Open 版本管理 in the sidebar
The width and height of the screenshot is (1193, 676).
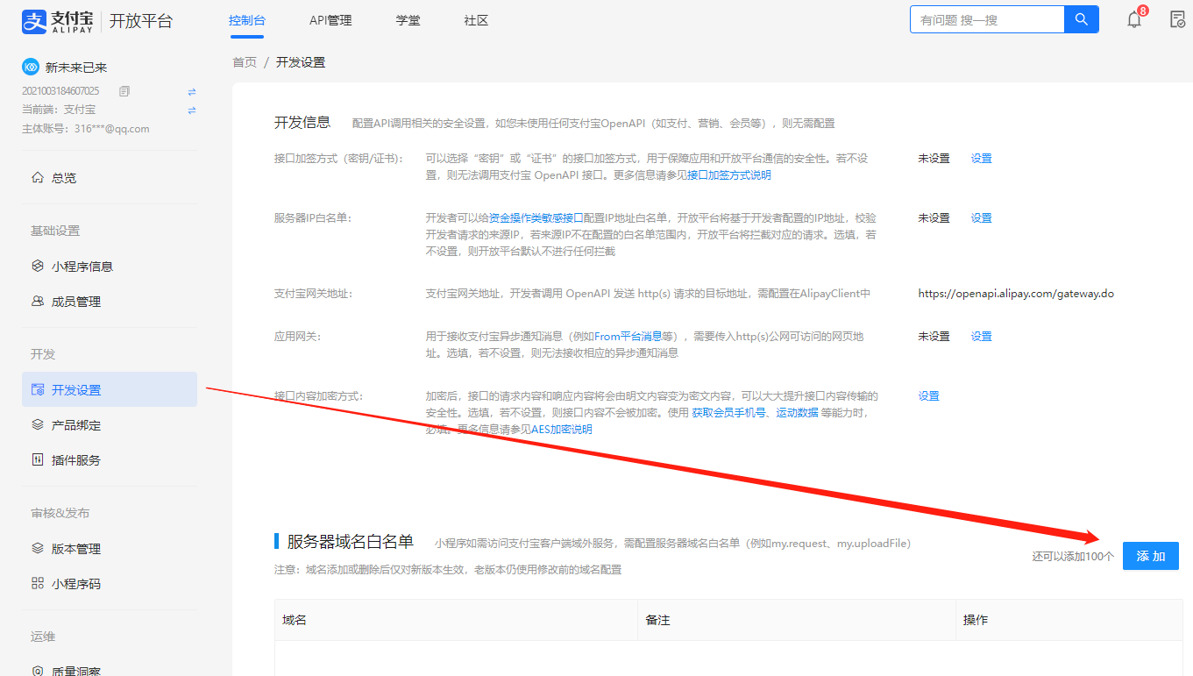tap(110, 548)
